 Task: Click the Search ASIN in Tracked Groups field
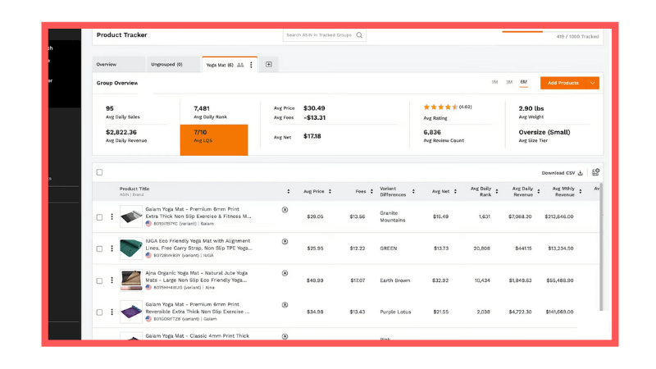pos(319,35)
